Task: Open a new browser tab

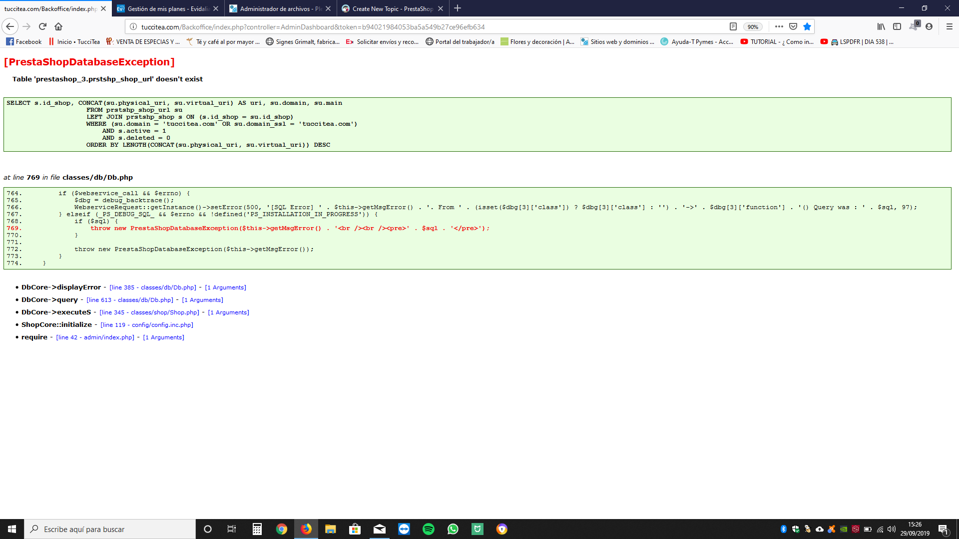Action: click(x=458, y=8)
